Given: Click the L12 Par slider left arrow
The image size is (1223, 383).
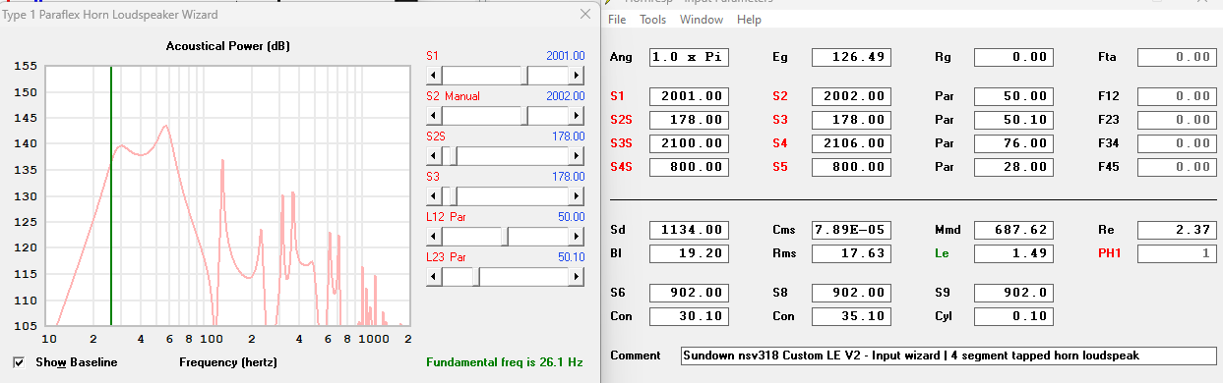Looking at the screenshot, I should click(x=434, y=237).
